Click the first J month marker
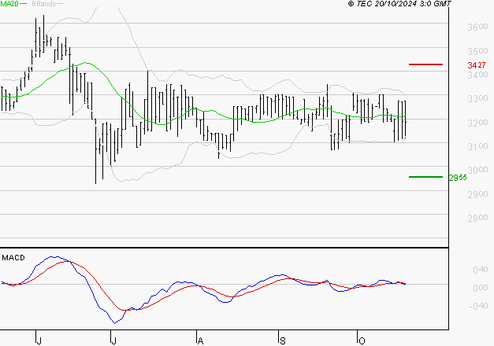The width and height of the screenshot is (494, 346). 39,340
